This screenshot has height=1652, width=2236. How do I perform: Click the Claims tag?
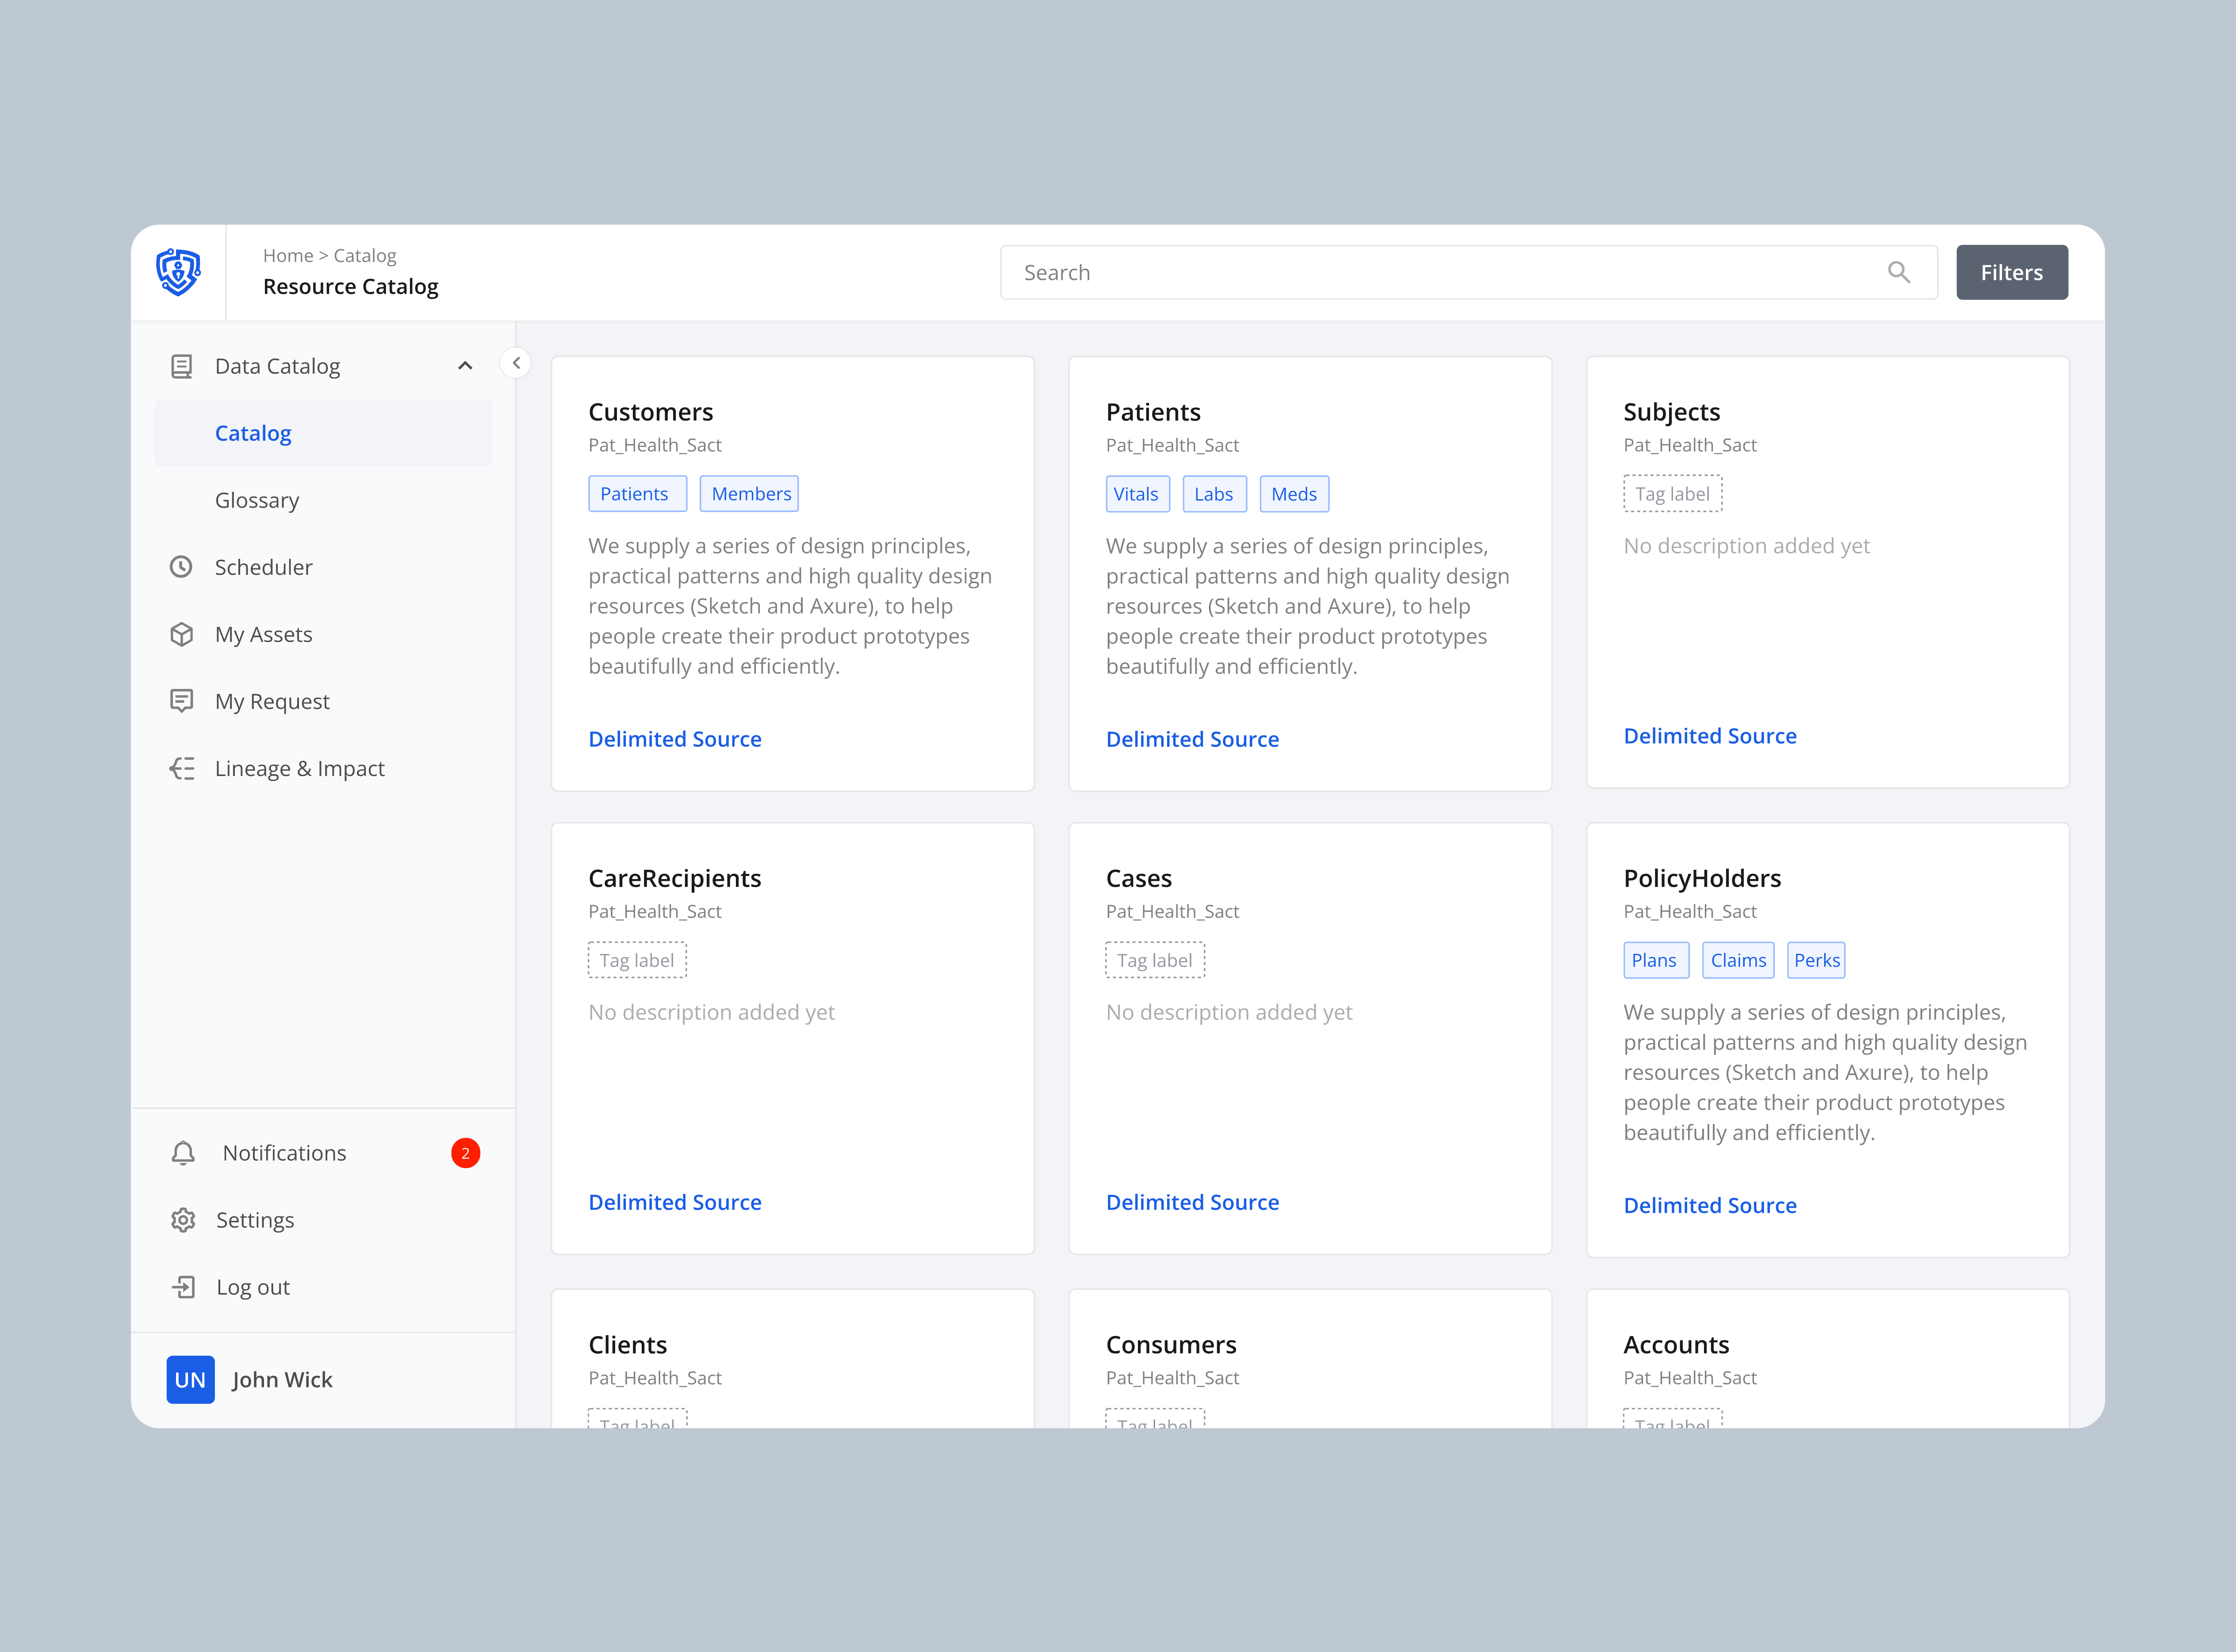point(1738,960)
